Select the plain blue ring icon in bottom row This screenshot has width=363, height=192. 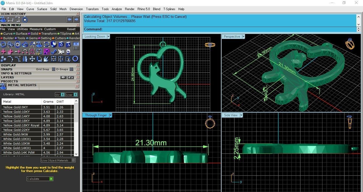[x=75, y=59]
